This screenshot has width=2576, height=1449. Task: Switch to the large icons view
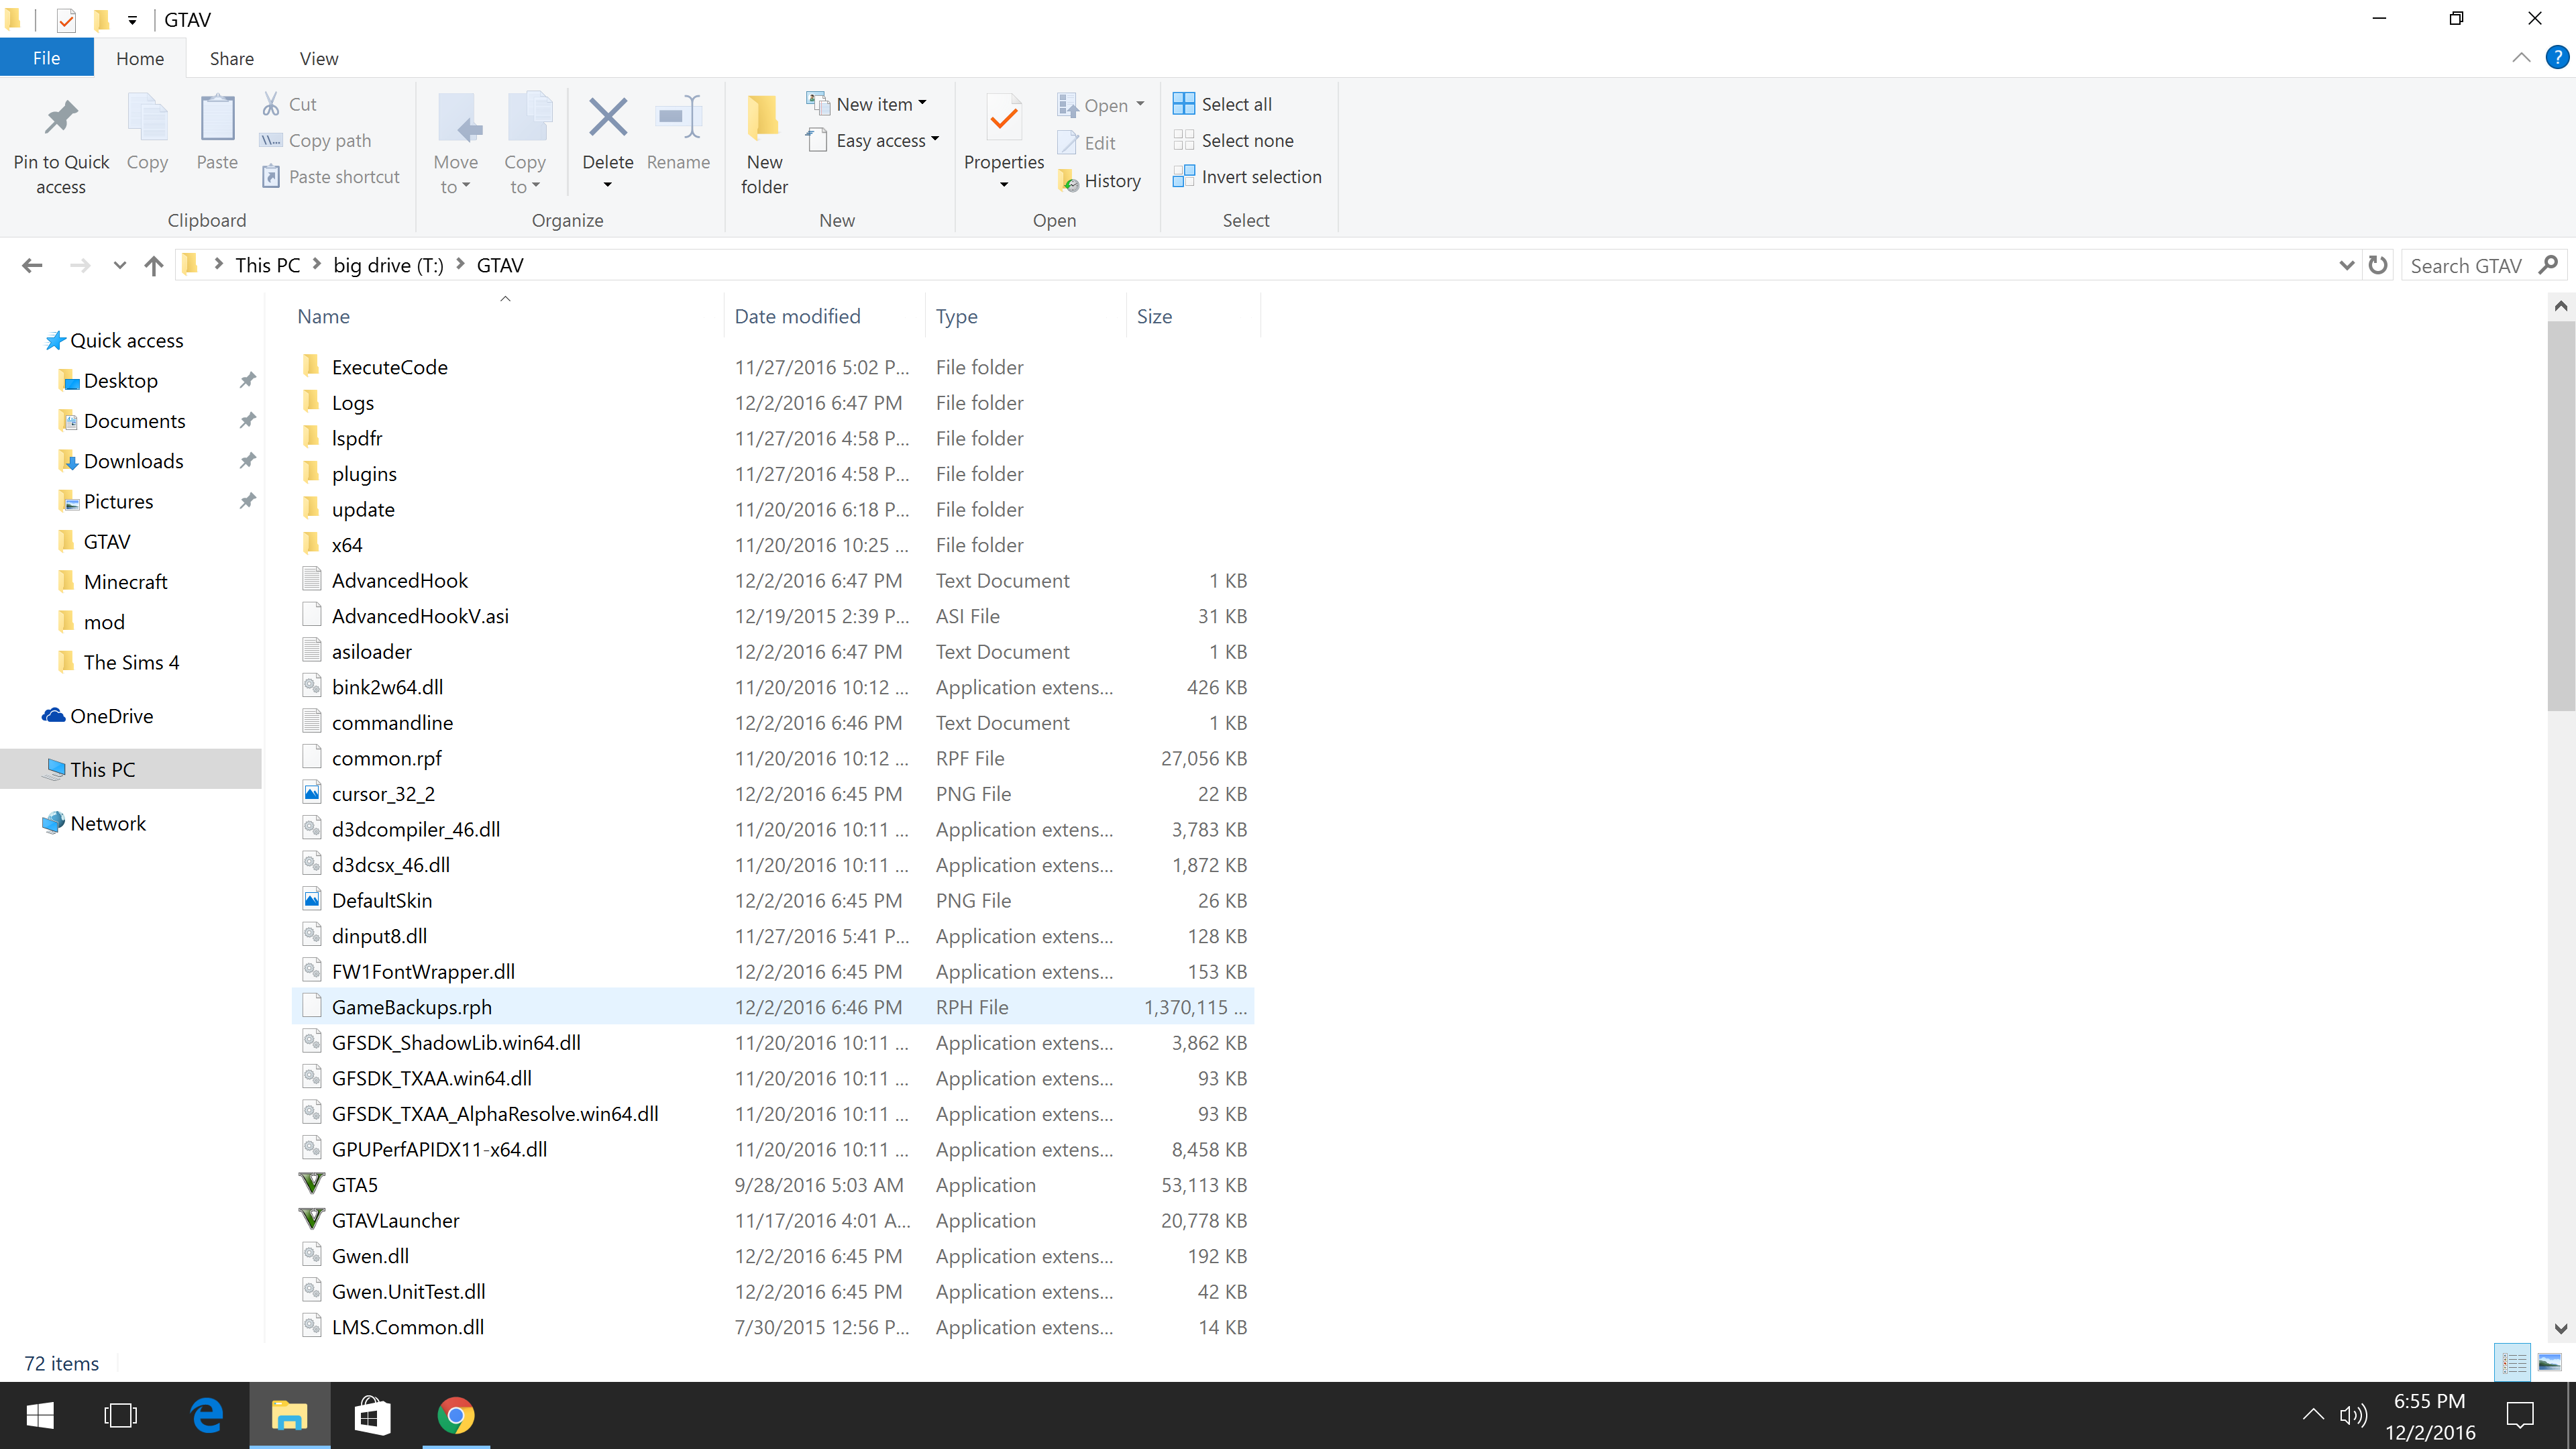2549,1362
